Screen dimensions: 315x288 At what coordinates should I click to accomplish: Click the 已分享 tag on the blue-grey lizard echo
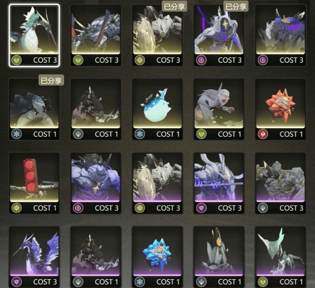coord(51,80)
